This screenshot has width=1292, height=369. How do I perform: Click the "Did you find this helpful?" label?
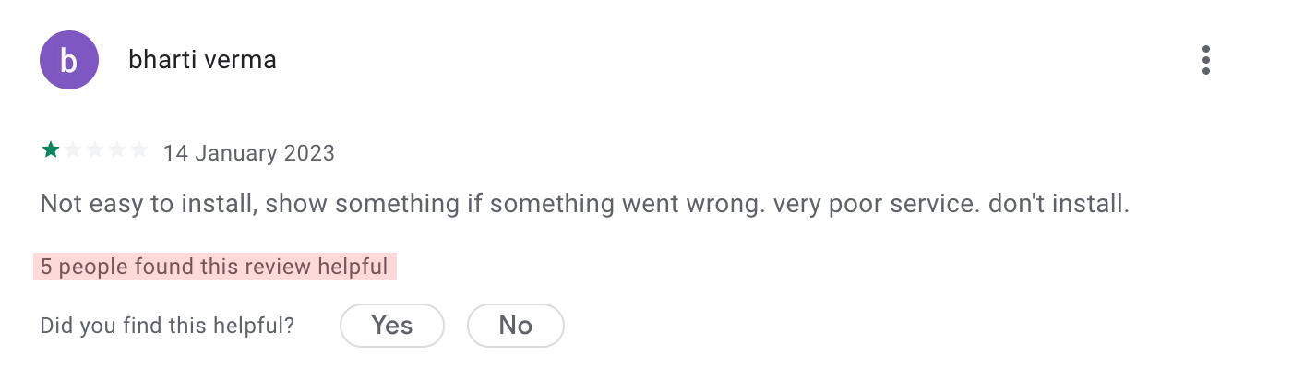point(167,326)
